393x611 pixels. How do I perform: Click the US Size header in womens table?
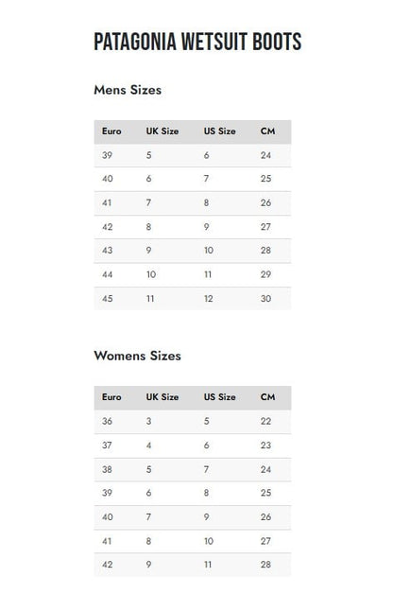220,397
